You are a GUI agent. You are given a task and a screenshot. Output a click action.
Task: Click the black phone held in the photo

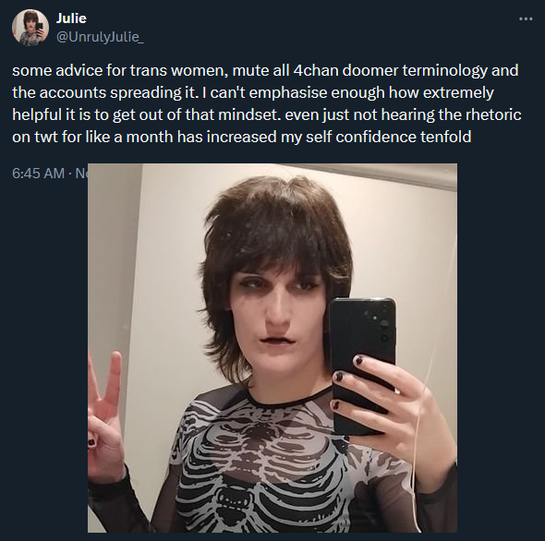point(361,365)
